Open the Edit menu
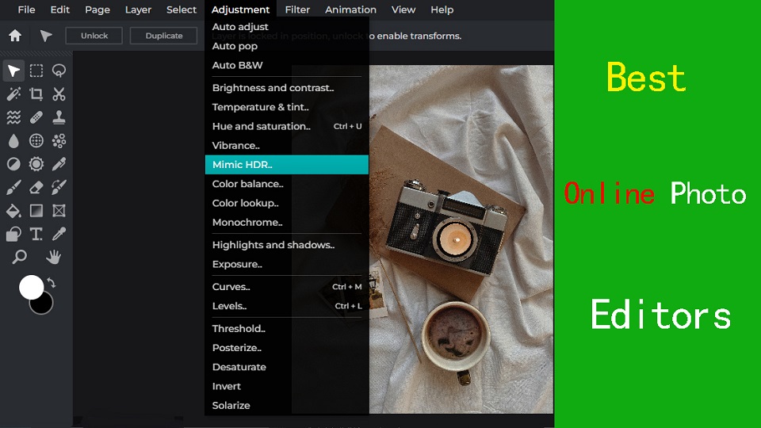The height and width of the screenshot is (428, 761). pyautogui.click(x=60, y=10)
